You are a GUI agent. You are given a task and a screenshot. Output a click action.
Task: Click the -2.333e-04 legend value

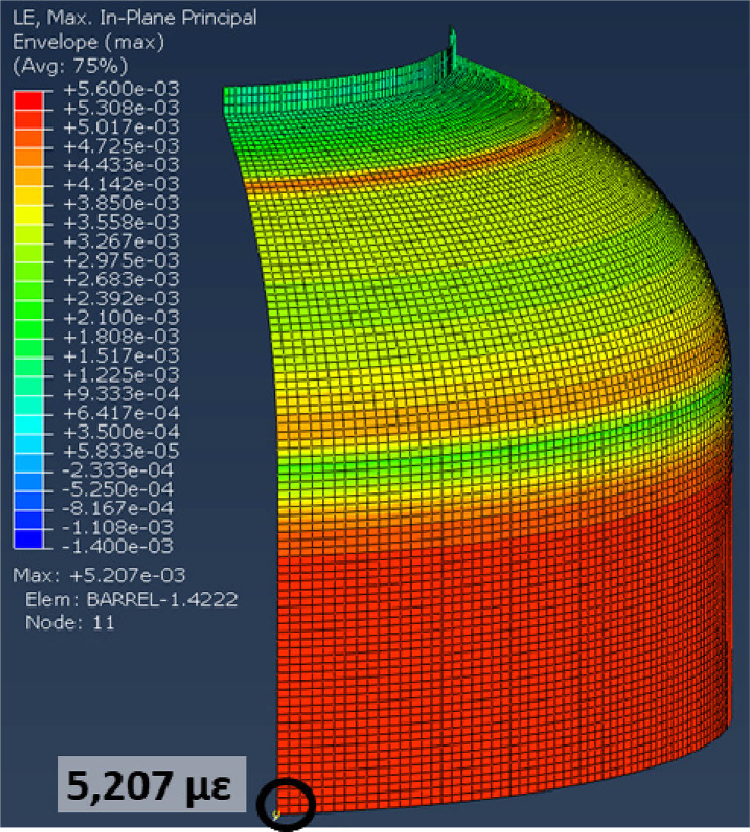[x=118, y=470]
